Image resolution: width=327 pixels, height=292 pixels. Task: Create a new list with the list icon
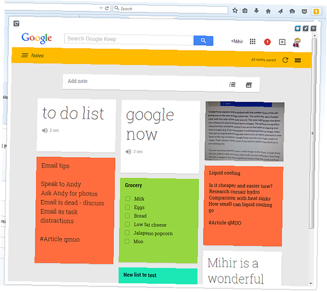click(x=232, y=84)
